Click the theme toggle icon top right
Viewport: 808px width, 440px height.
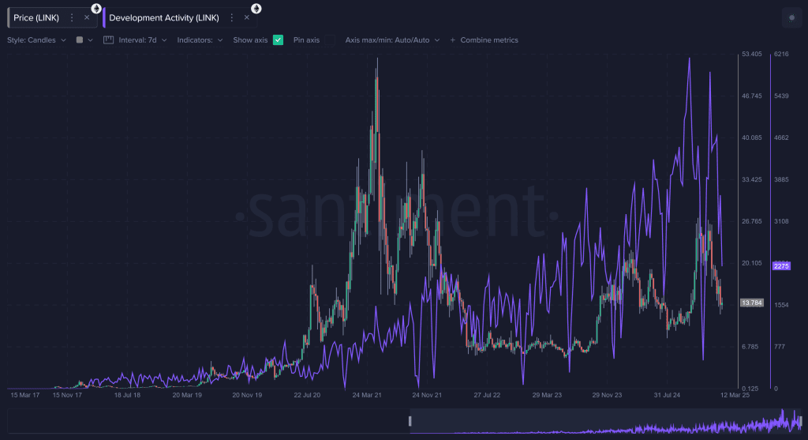click(x=791, y=17)
